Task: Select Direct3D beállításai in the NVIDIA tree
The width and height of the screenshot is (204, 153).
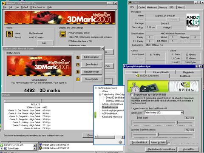Action: [x=115, y=98]
